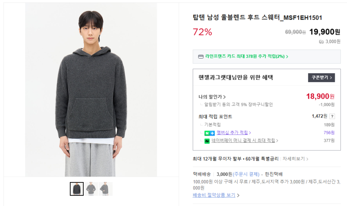The image size is (347, 206).
Task: Click the green Naver Pay icon
Action: pos(207,141)
